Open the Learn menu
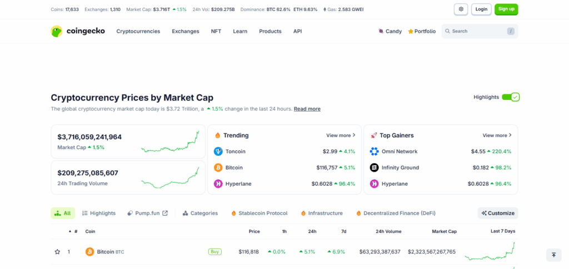The image size is (569, 269). tap(240, 32)
